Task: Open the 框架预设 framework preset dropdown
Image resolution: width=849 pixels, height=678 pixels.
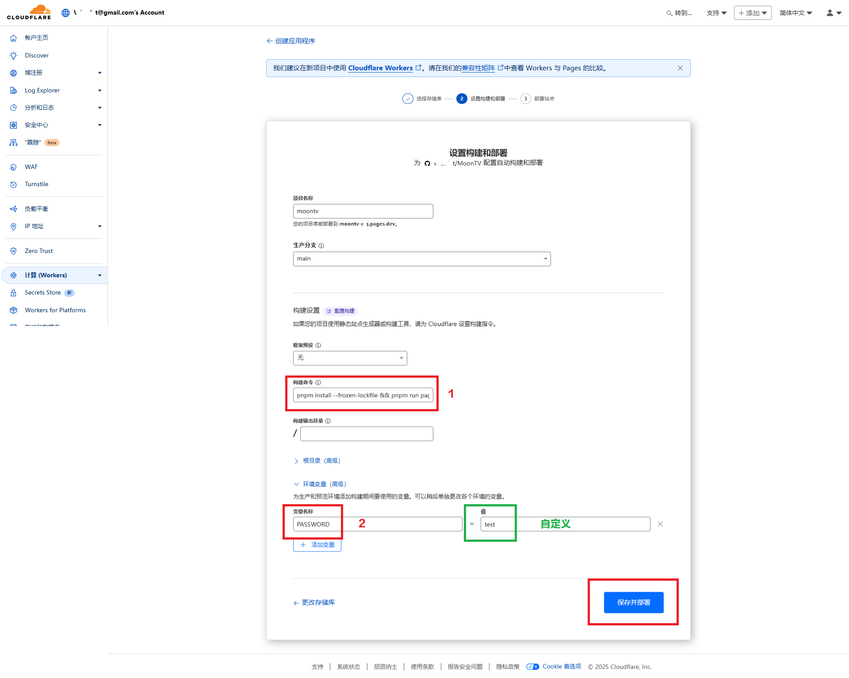Action: (x=350, y=358)
